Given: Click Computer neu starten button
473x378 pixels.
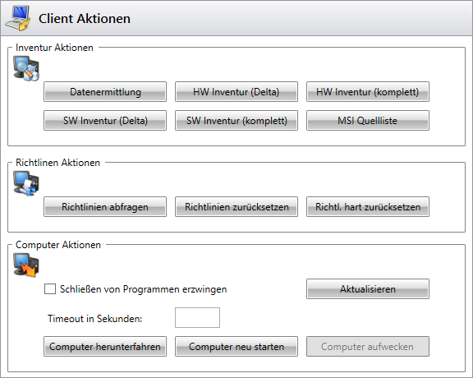Looking at the screenshot, I should [236, 346].
